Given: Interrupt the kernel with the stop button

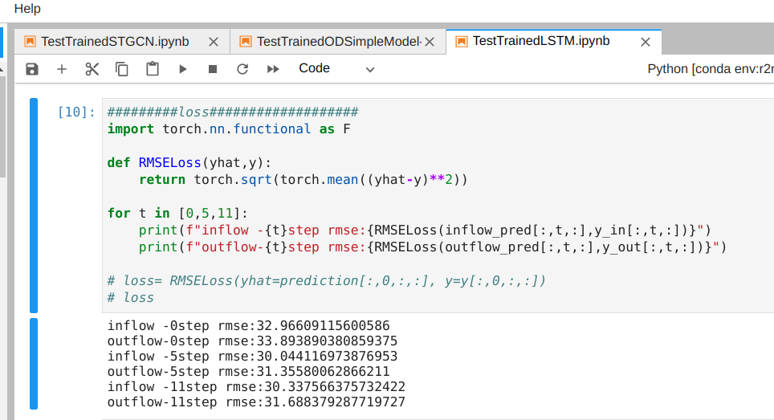Looking at the screenshot, I should (x=213, y=69).
